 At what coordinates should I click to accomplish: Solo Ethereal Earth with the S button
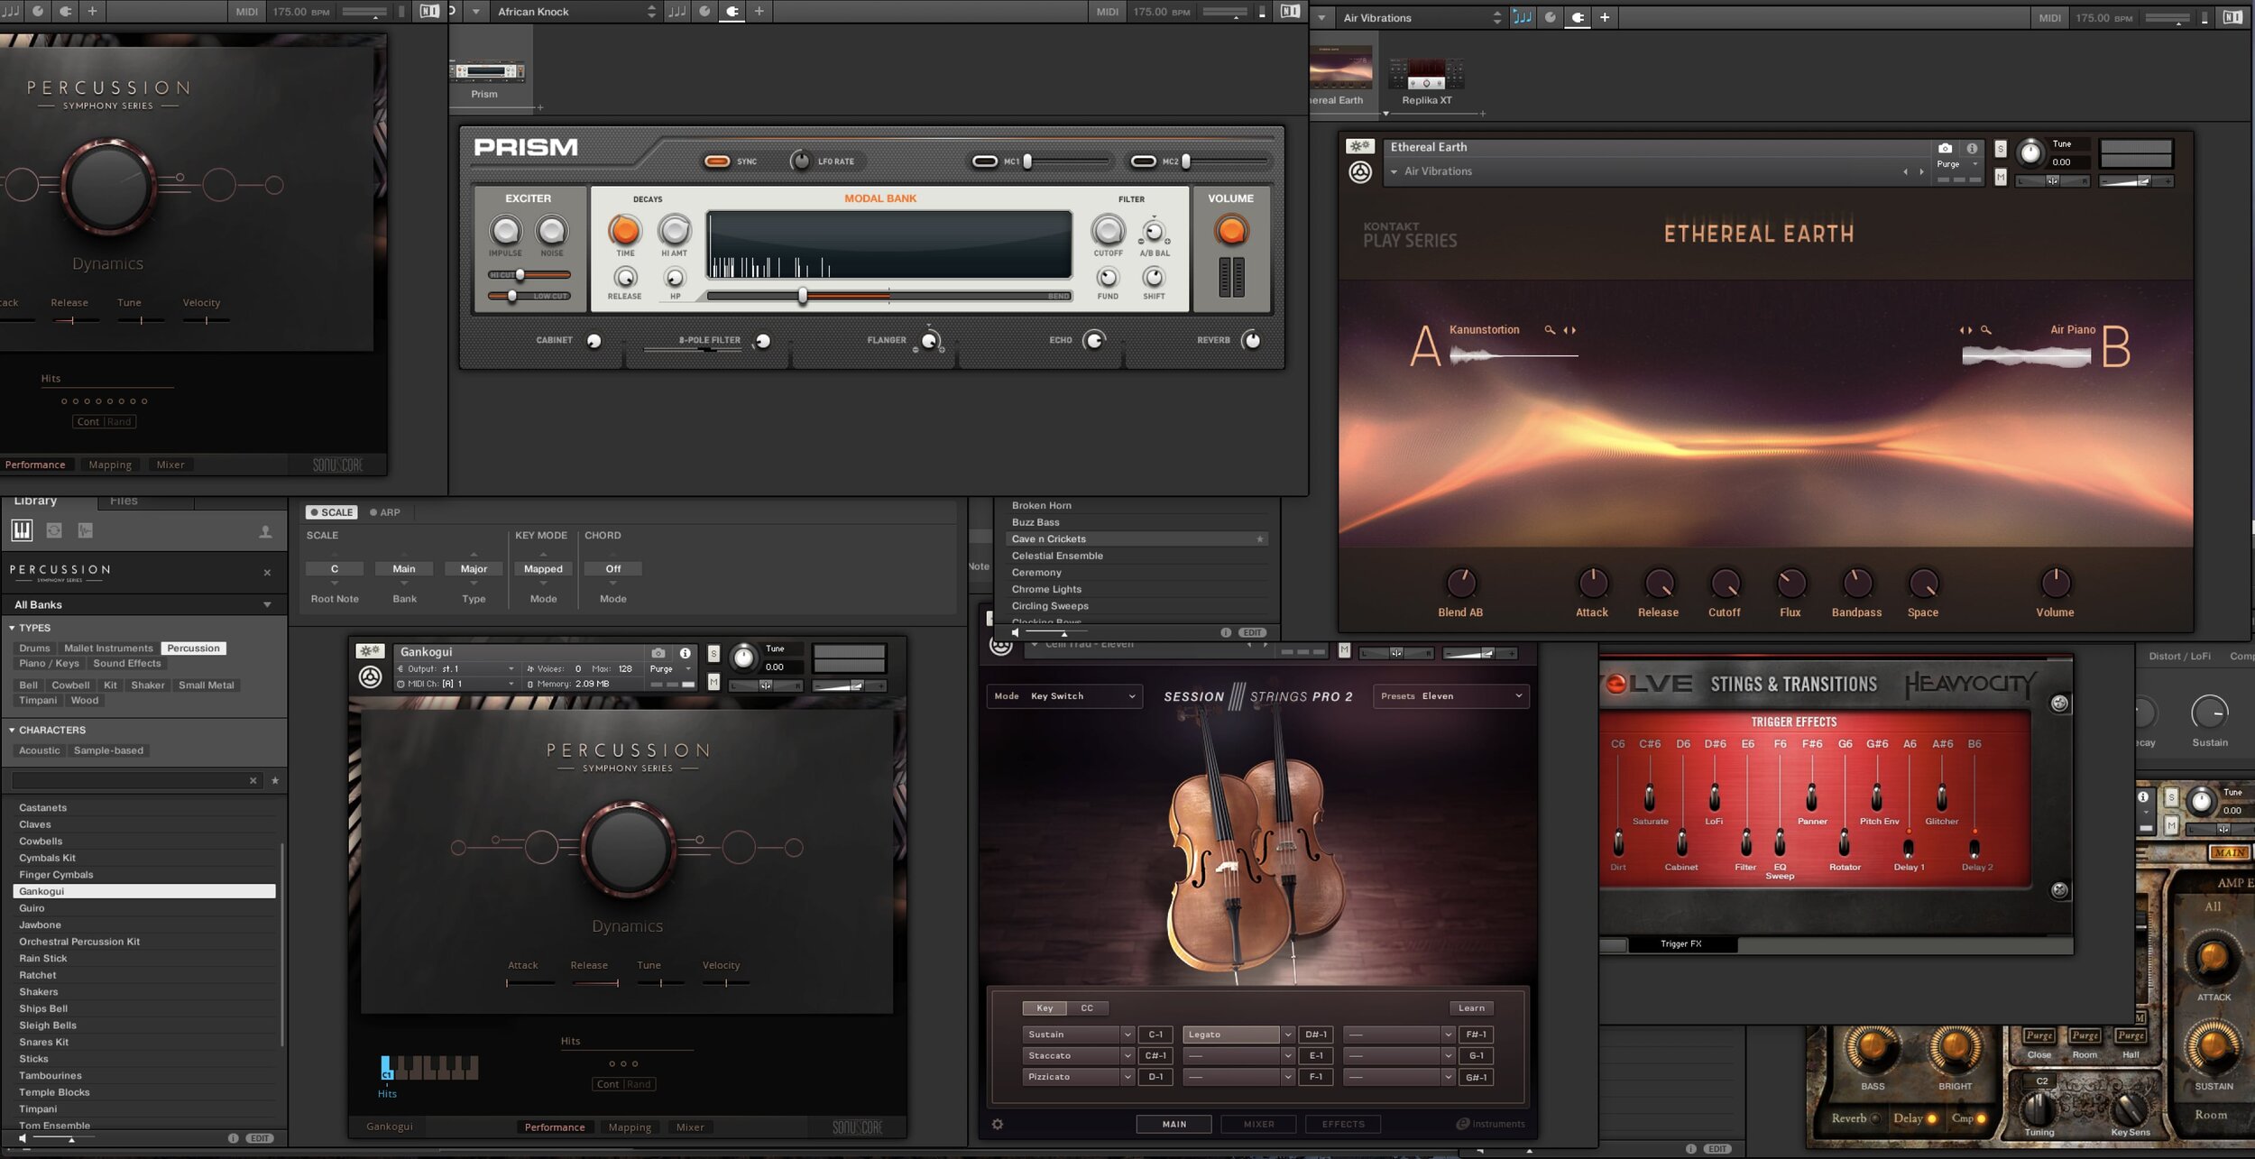2001,149
